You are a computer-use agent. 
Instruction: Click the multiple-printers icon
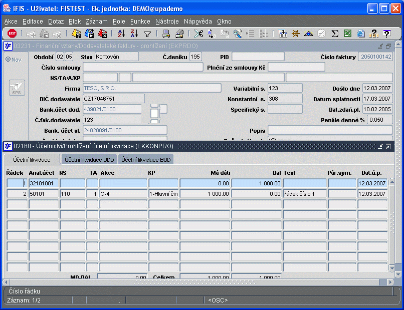tap(179, 34)
